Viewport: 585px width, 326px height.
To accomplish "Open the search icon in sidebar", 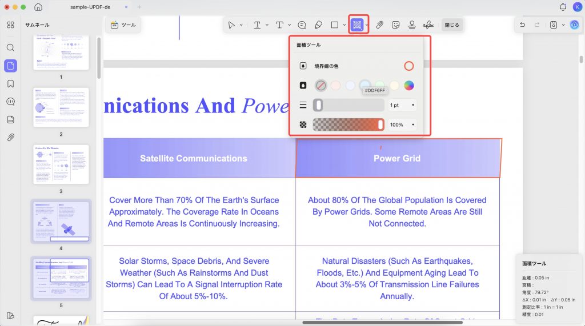I will pos(10,48).
